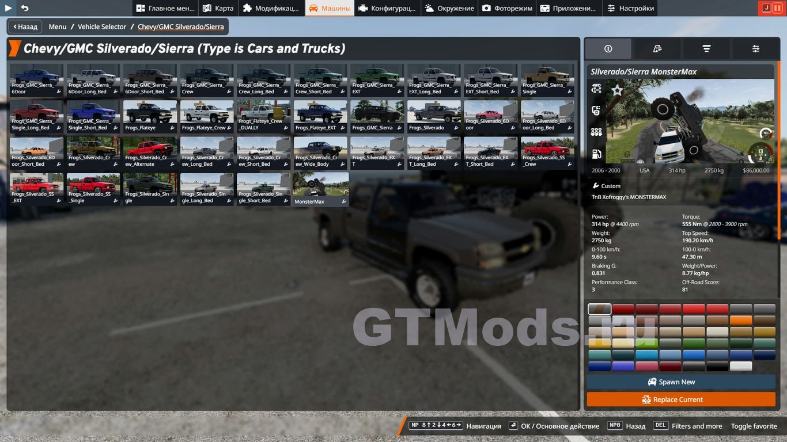
Task: Open the license plate tab icon
Action: 657,49
